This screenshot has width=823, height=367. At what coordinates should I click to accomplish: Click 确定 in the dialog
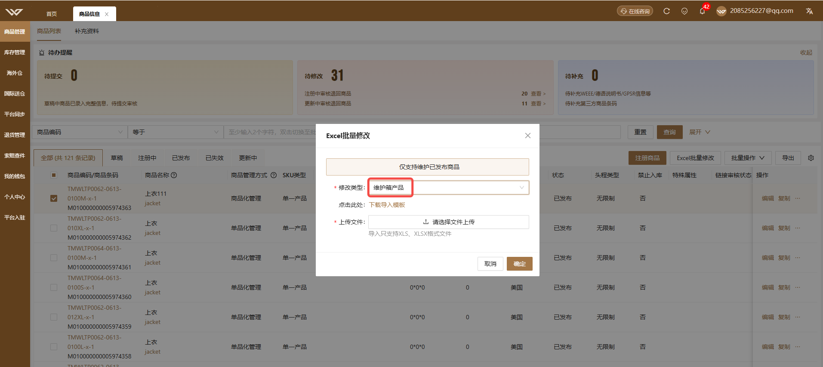pyautogui.click(x=520, y=264)
